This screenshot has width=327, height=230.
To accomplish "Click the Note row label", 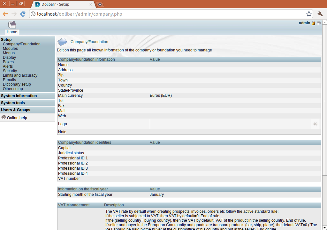I will pos(62,132).
